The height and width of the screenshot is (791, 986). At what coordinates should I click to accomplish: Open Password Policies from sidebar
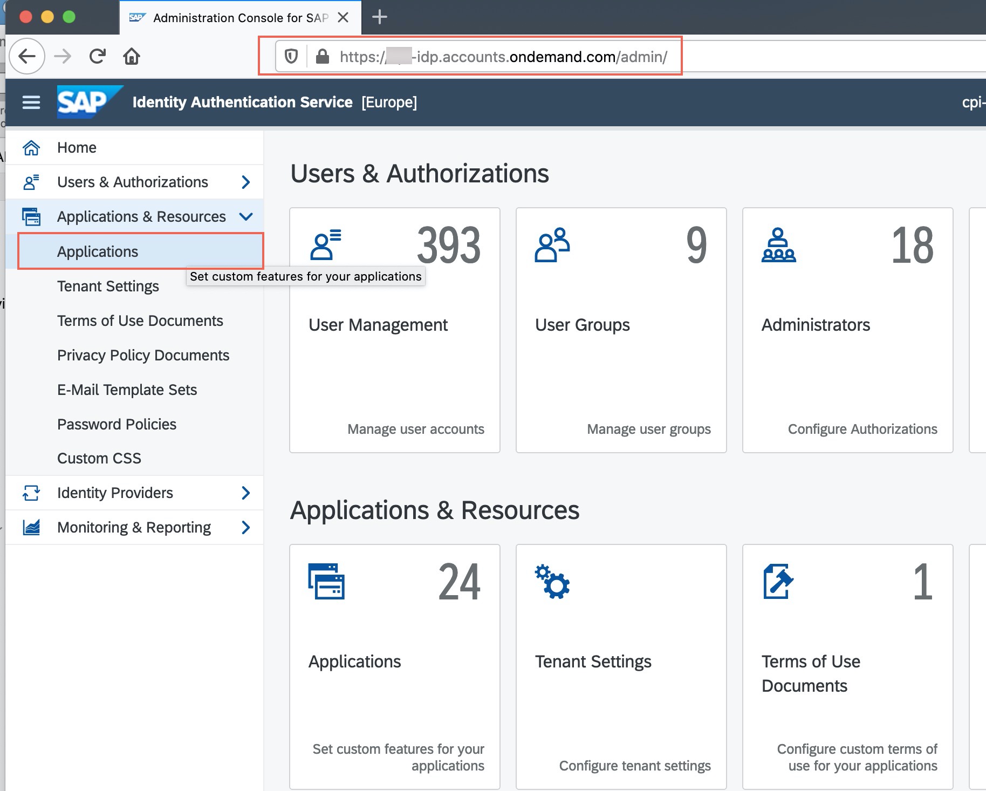coord(117,424)
